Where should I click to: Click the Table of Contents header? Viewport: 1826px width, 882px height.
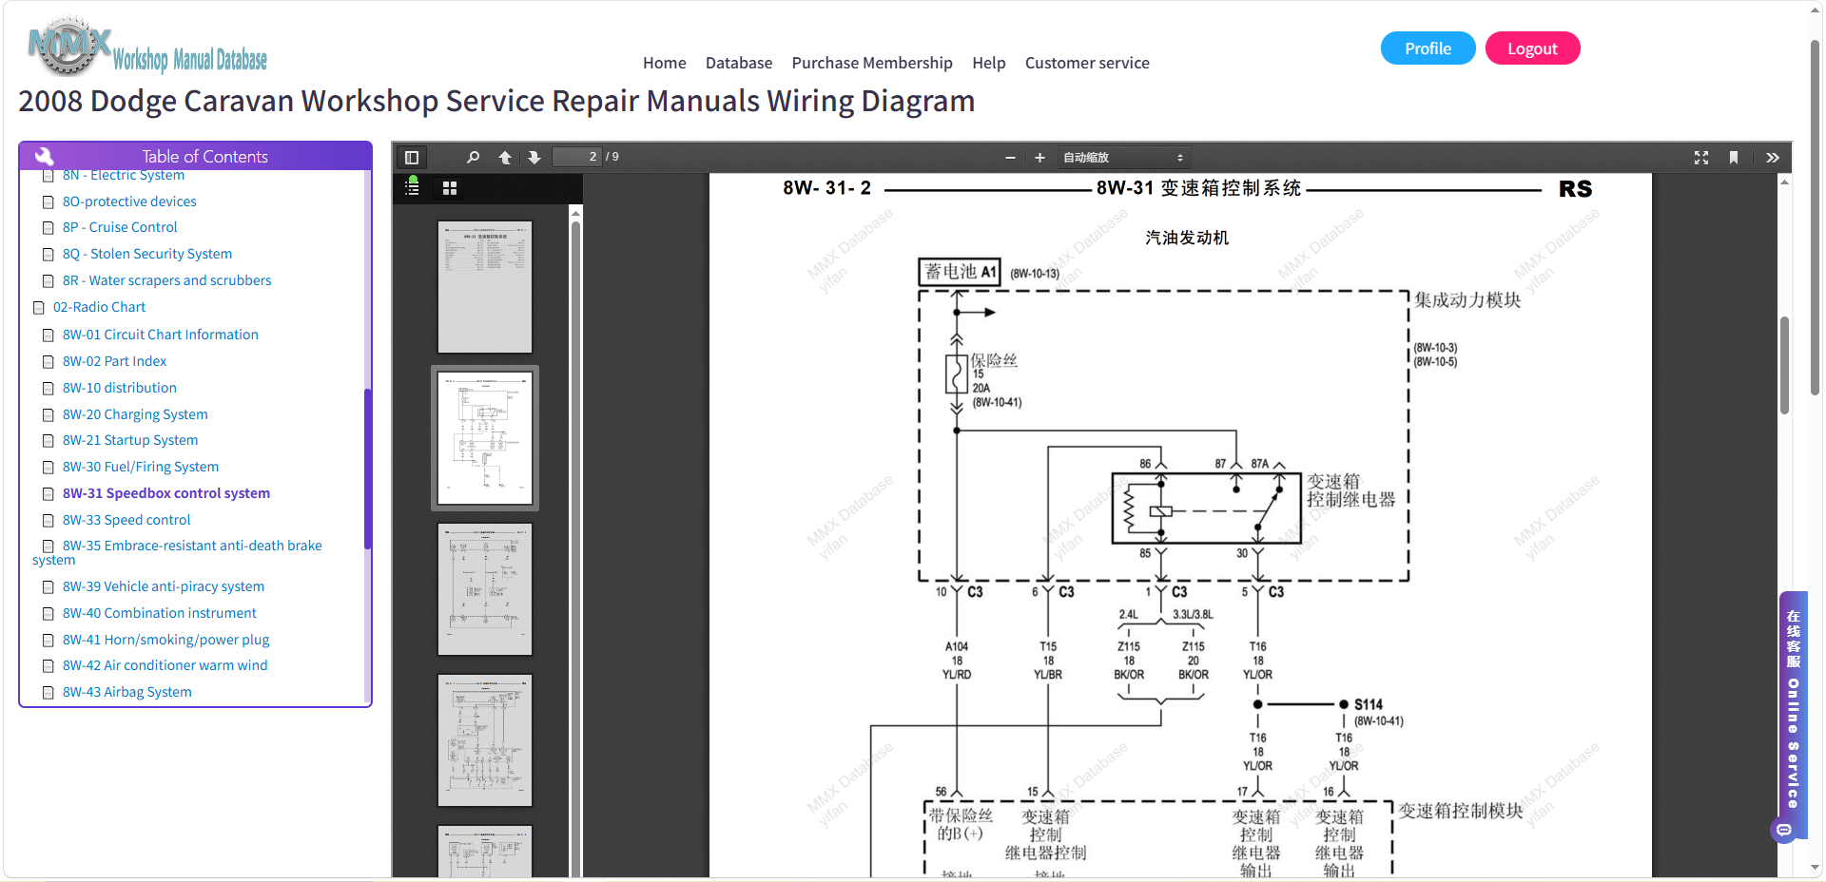click(195, 156)
